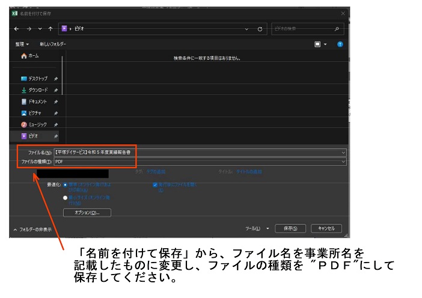
Task: Open the ツール(L) dropdown
Action: pos(257,228)
